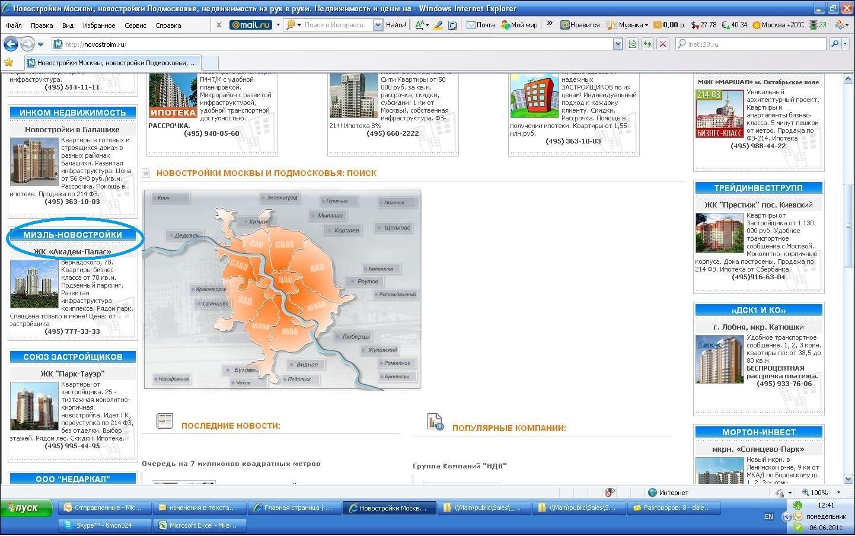855x536 pixels.
Task: Select Люберцы on the map
Action: coord(354,336)
